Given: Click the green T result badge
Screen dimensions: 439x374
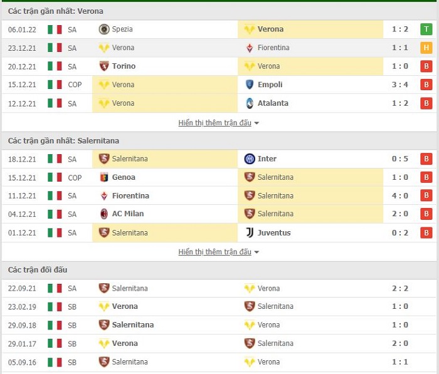Looking at the screenshot, I should [426, 29].
